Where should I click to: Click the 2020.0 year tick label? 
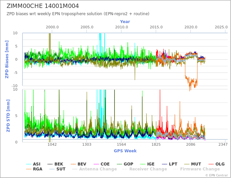(191, 27)
